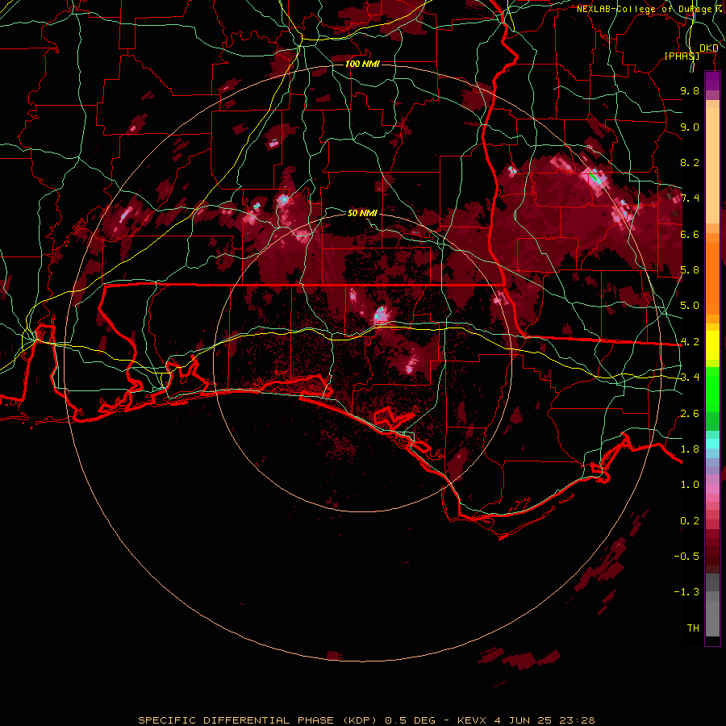Screen dimensions: 726x726
Task: Click the 1.8 scale value
Action: point(690,449)
